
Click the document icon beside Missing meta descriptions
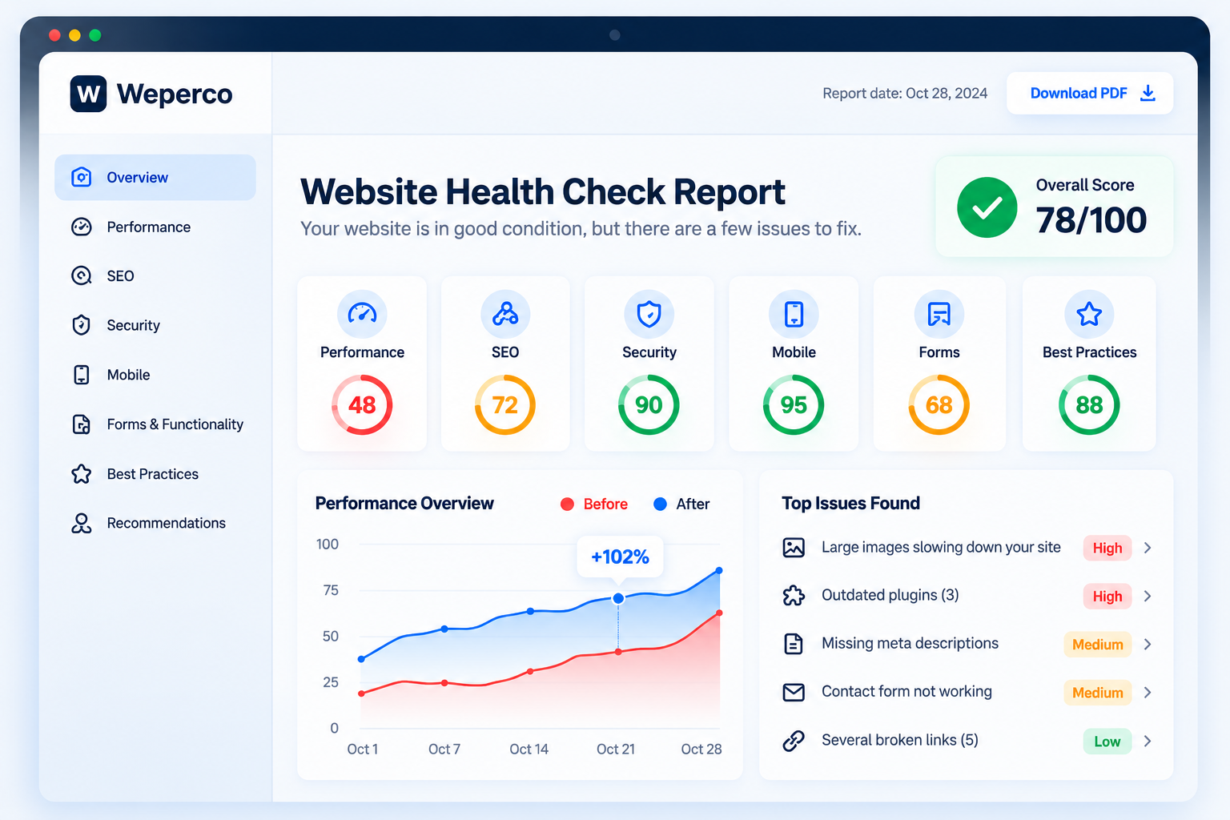794,644
